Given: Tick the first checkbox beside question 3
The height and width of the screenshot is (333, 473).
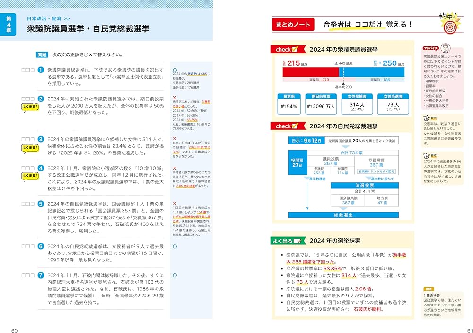Looking at the screenshot, I should pyautogui.click(x=24, y=139).
